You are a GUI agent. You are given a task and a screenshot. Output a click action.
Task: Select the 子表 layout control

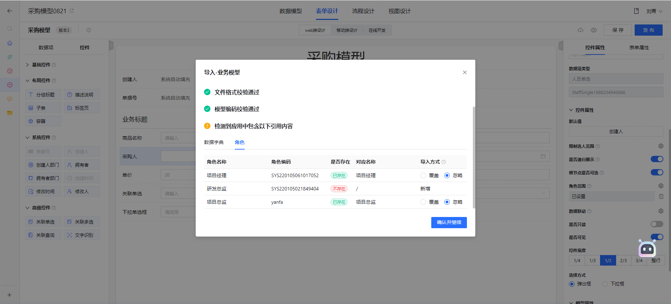pos(43,108)
